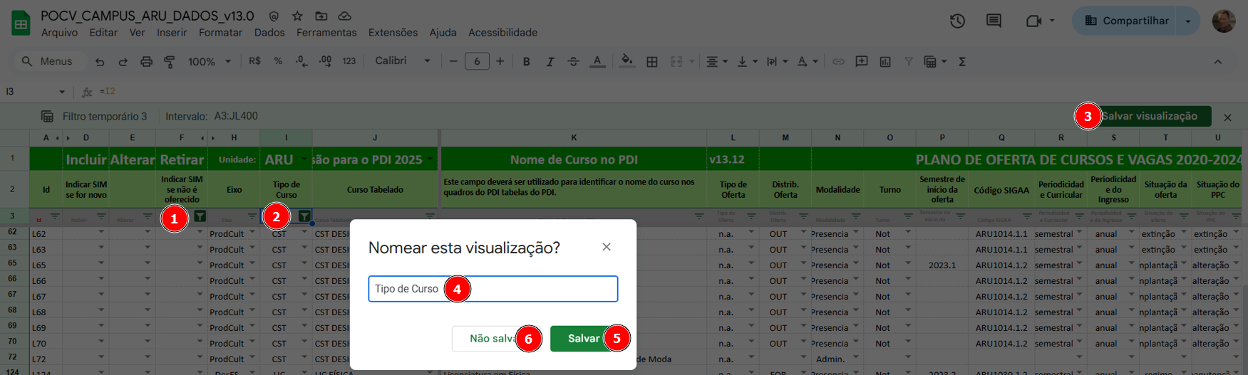Close the Nomear esta visualização dialog
This screenshot has width=1248, height=375.
click(607, 247)
